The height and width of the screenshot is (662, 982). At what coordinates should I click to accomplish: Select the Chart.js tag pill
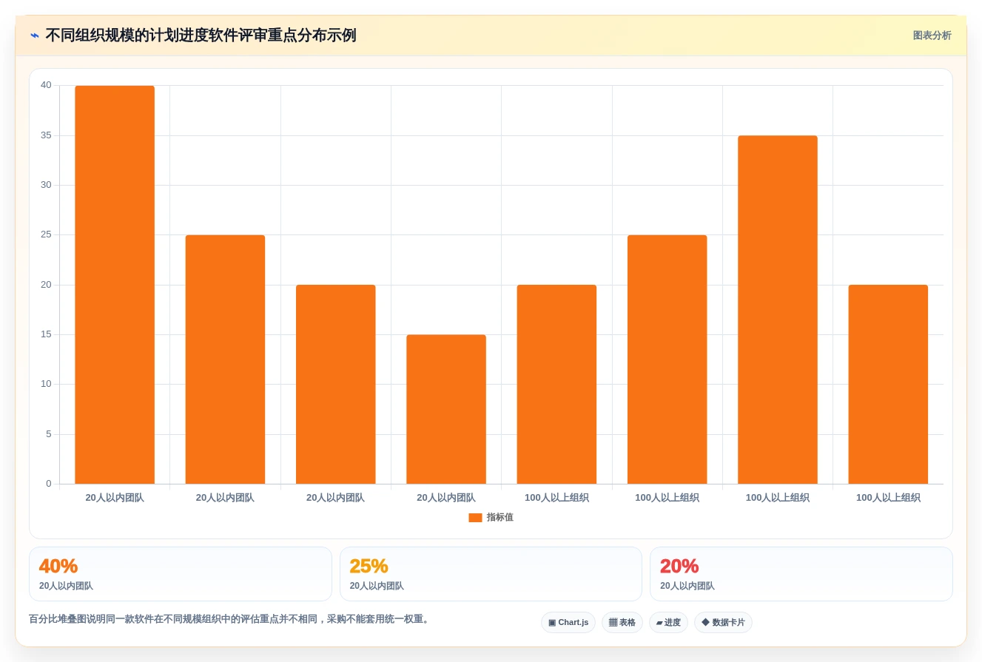(568, 623)
